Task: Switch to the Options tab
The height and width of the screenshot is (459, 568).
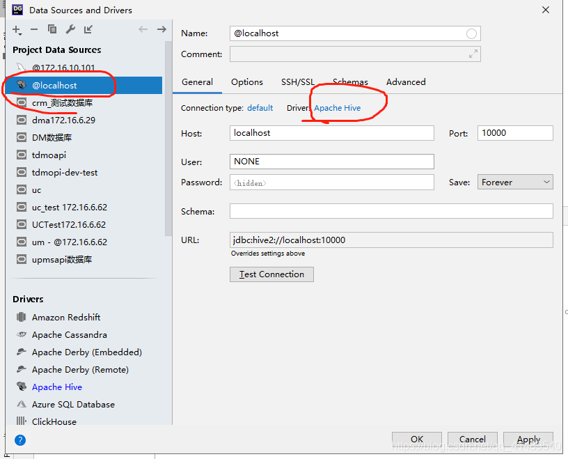Action: (x=247, y=82)
